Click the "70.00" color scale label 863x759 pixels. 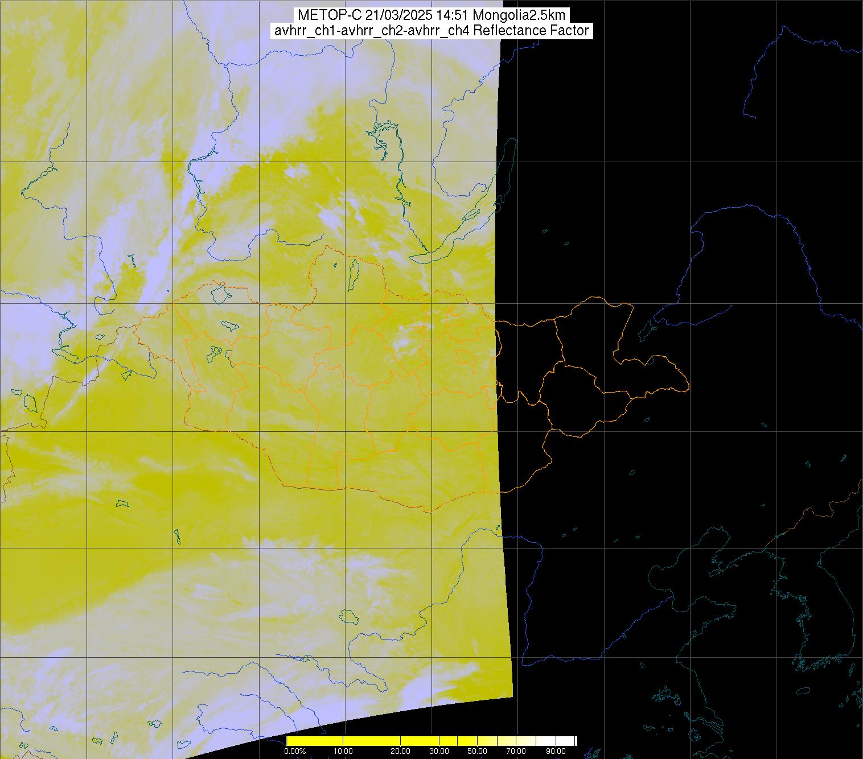click(x=516, y=751)
